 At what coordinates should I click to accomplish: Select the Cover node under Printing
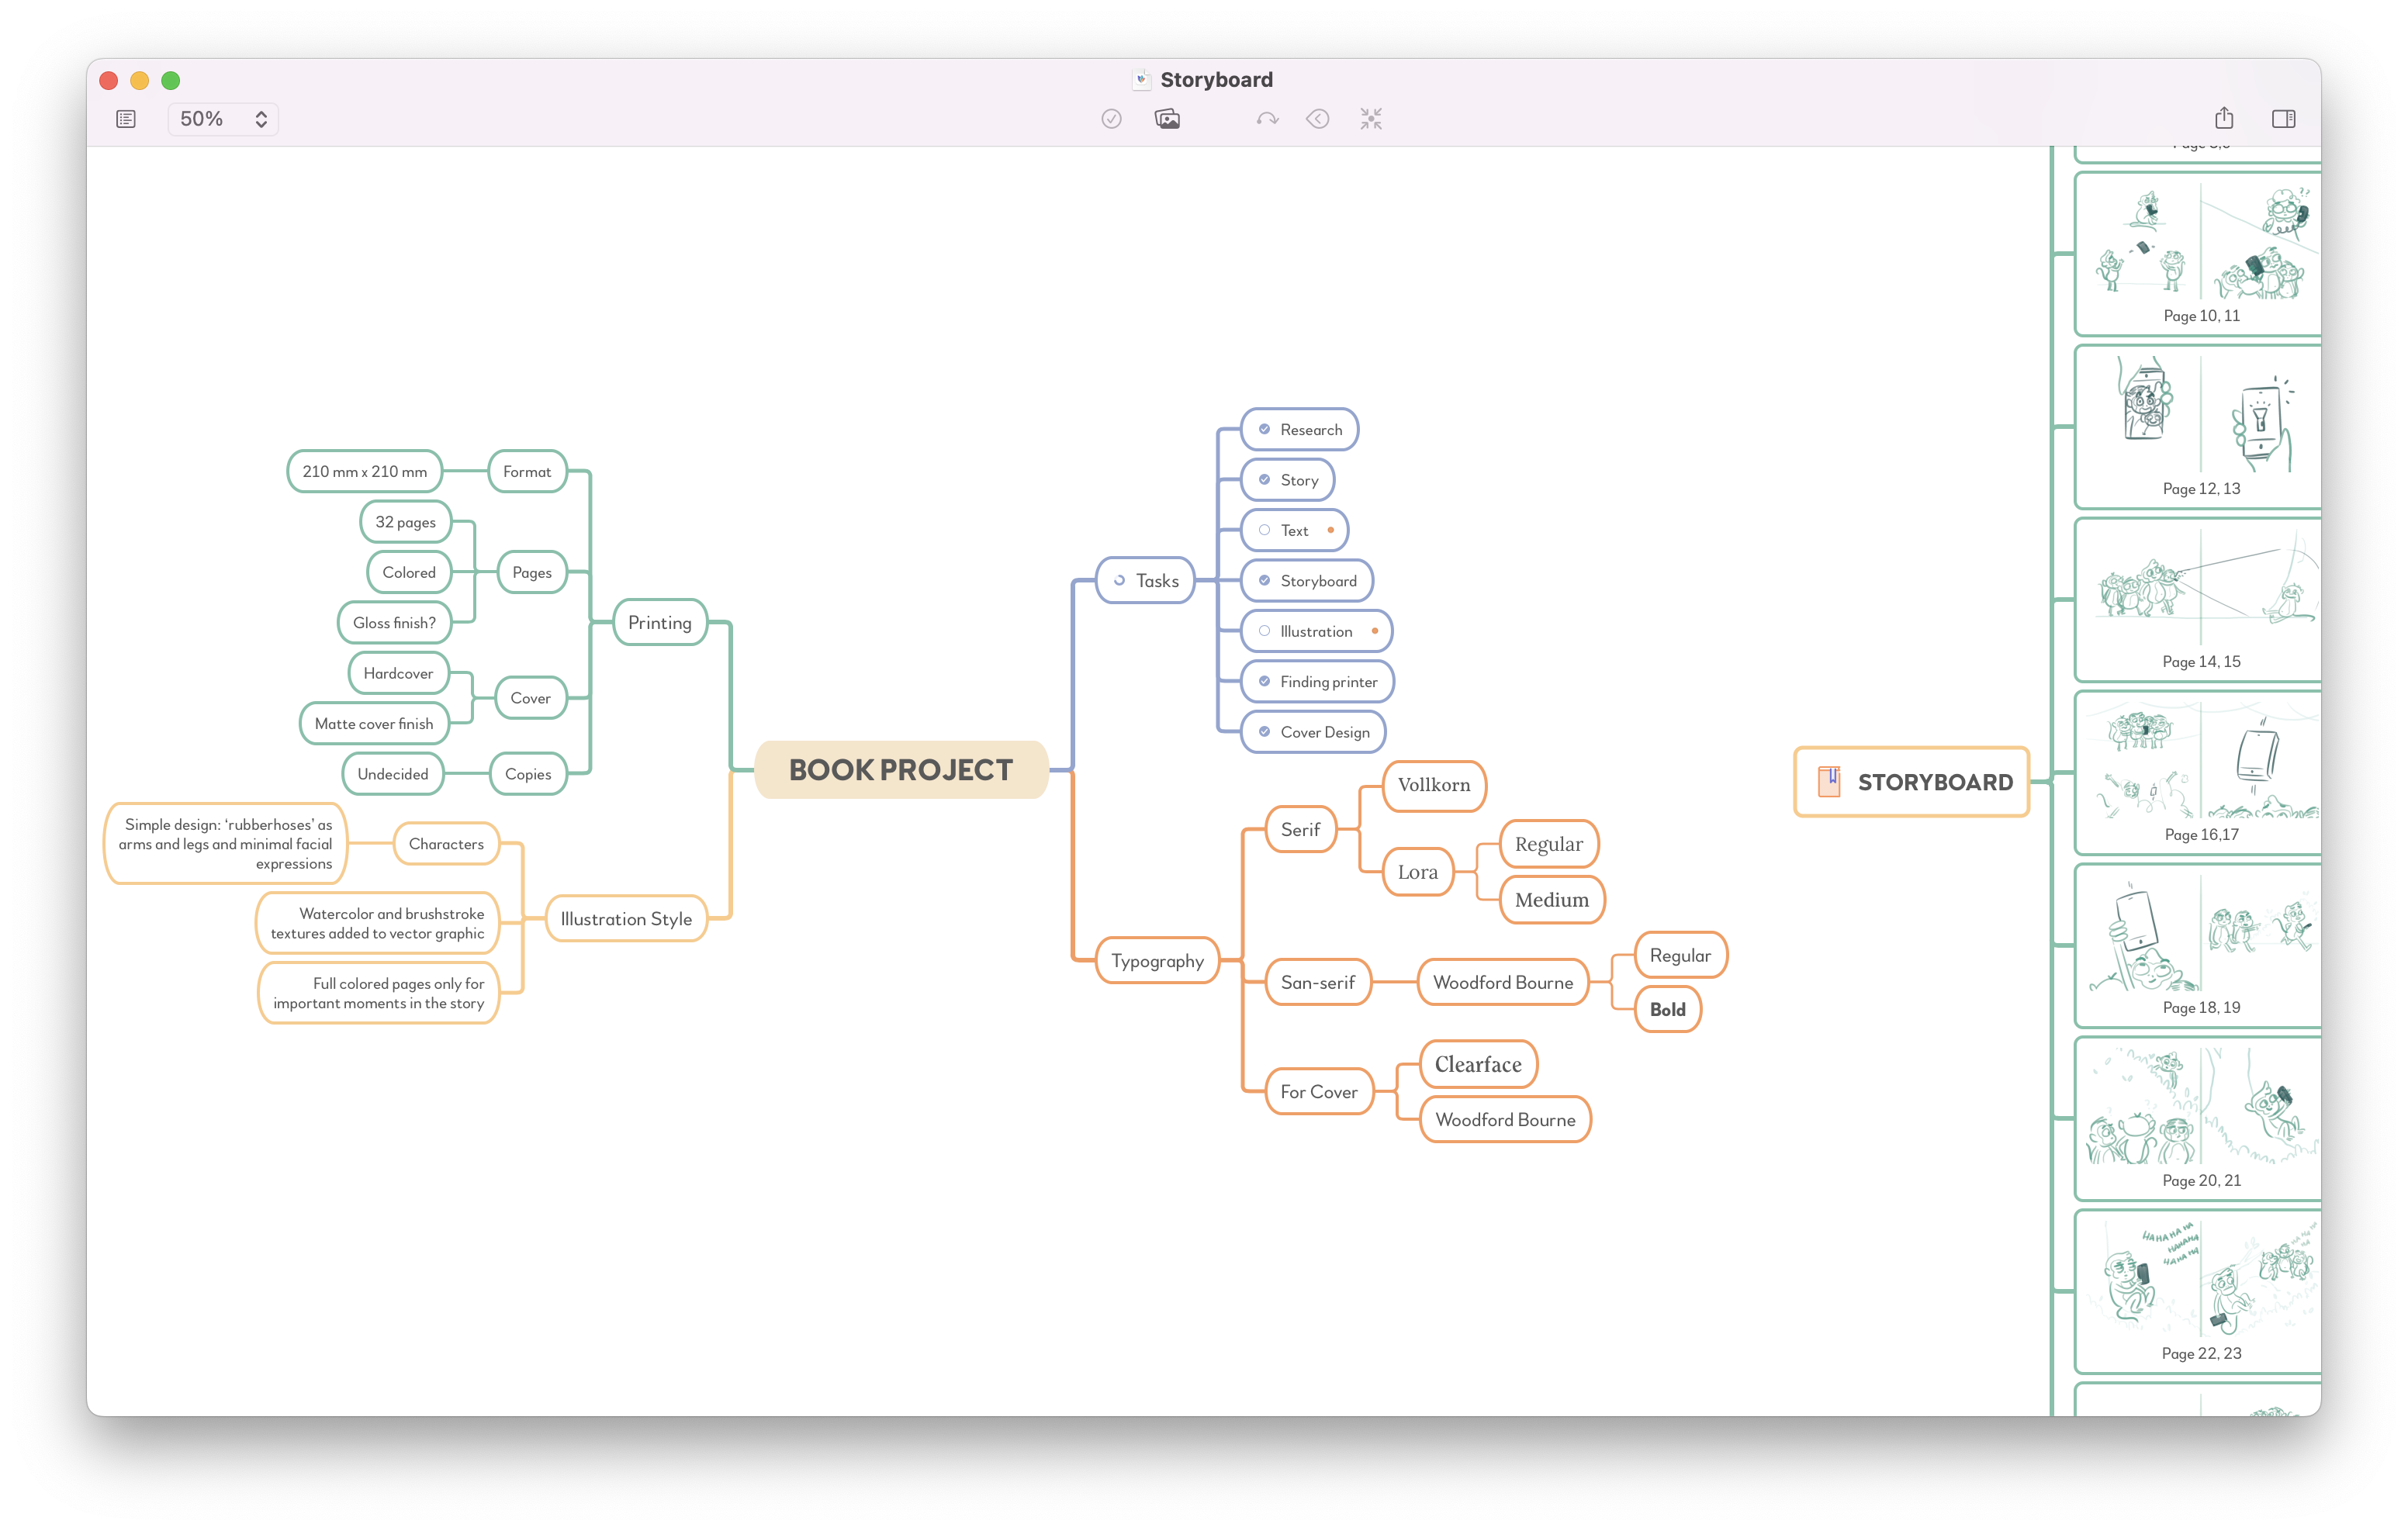point(530,698)
